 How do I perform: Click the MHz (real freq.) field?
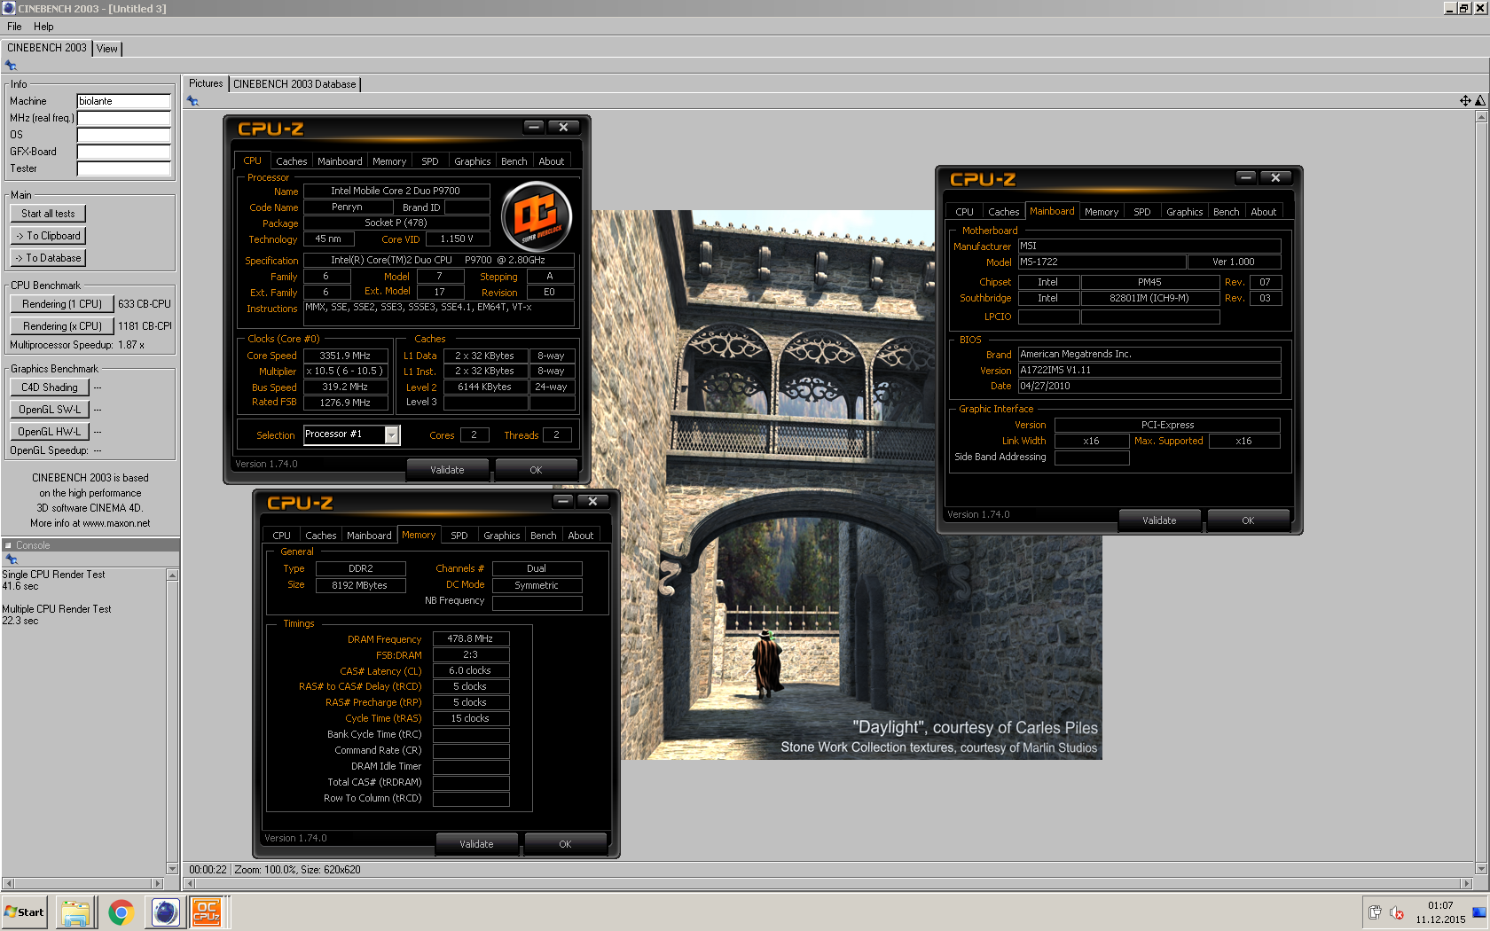pos(123,118)
